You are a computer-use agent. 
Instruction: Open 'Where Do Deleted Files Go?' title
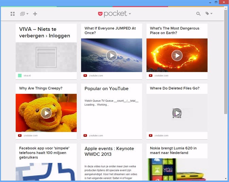pos(175,88)
